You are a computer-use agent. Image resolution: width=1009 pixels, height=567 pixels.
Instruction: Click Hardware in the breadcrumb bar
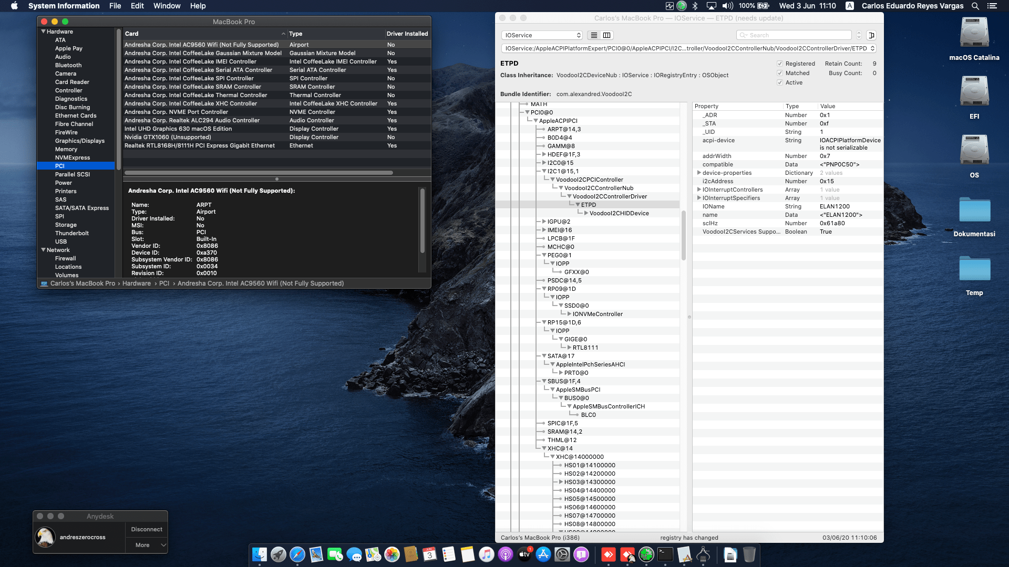[137, 283]
